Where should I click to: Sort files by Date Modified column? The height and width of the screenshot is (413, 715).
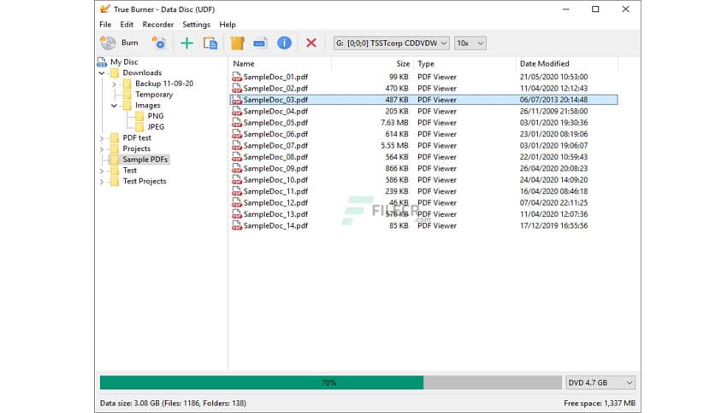pyautogui.click(x=544, y=64)
